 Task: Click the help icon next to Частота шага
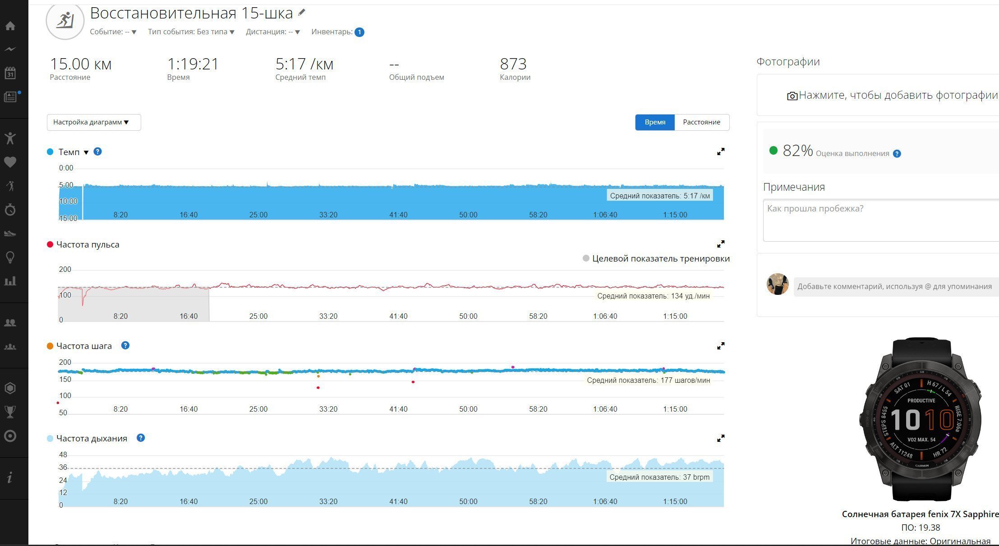pos(125,345)
